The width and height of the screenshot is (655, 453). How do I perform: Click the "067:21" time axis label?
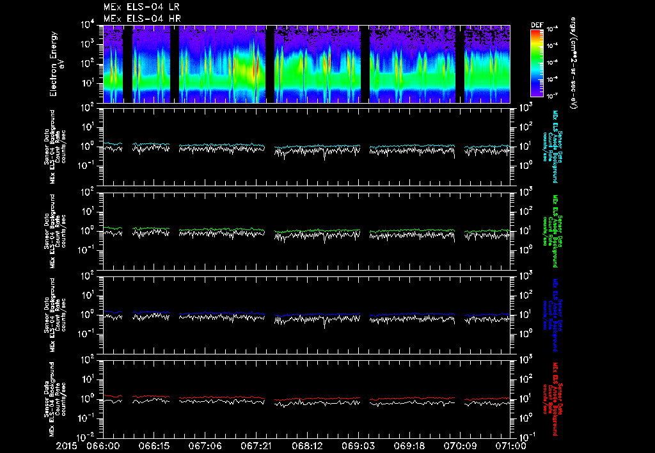(x=256, y=446)
